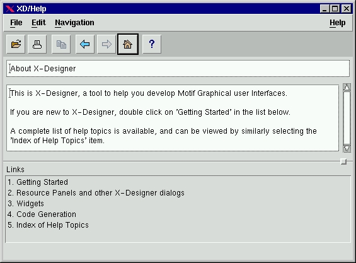This screenshot has height=263, width=356.
Task: Click the X logo in title bar
Action: [10, 9]
